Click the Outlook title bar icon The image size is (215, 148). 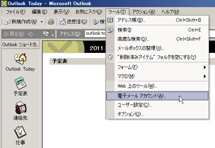click(4, 4)
